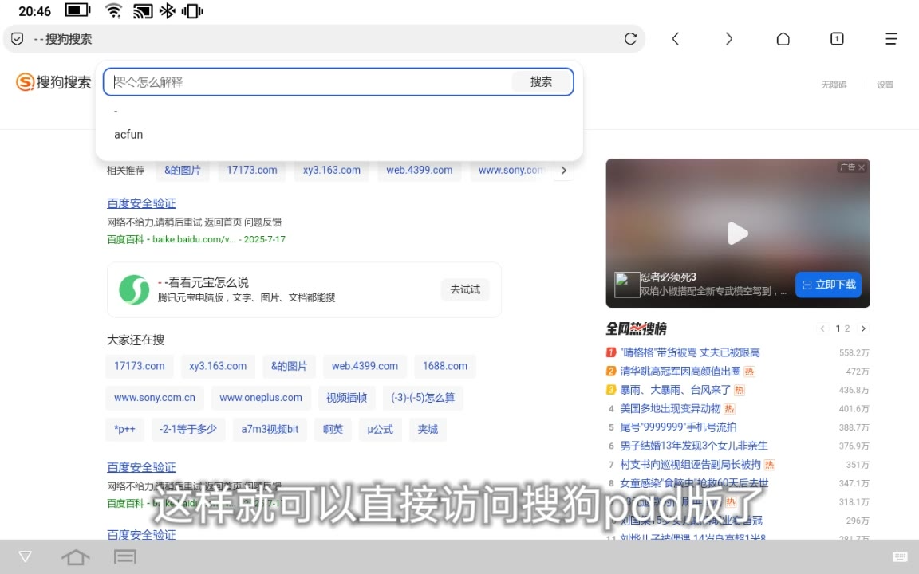Click the 搜索 button

coord(541,82)
